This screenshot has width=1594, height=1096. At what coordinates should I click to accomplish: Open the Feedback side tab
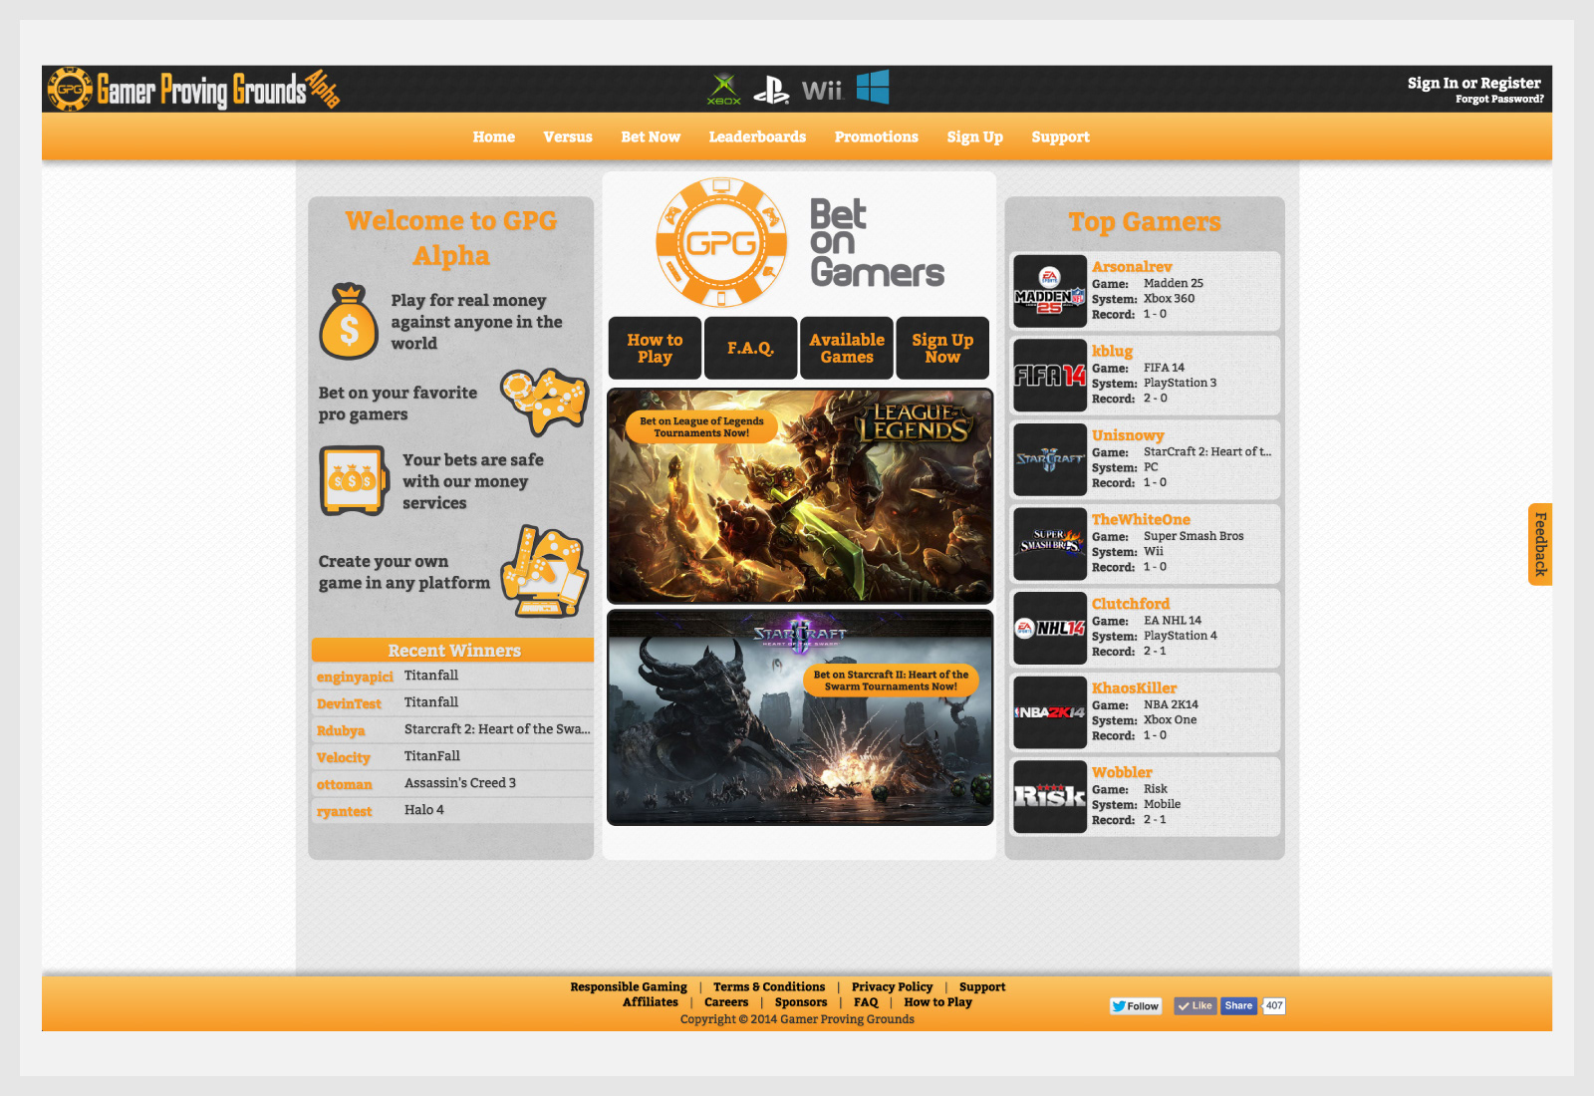(x=1540, y=544)
